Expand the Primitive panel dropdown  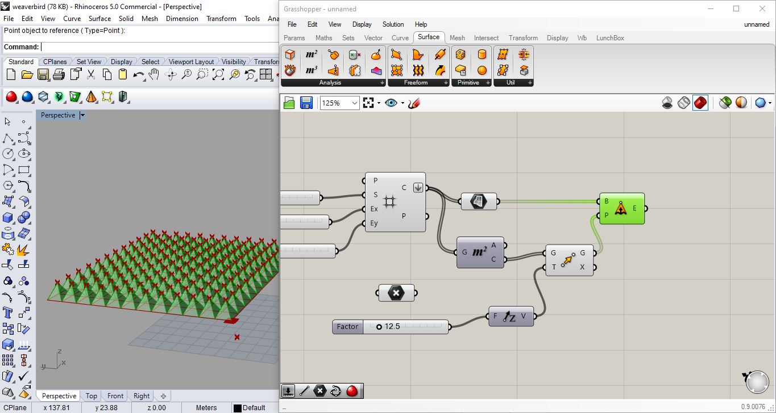487,83
